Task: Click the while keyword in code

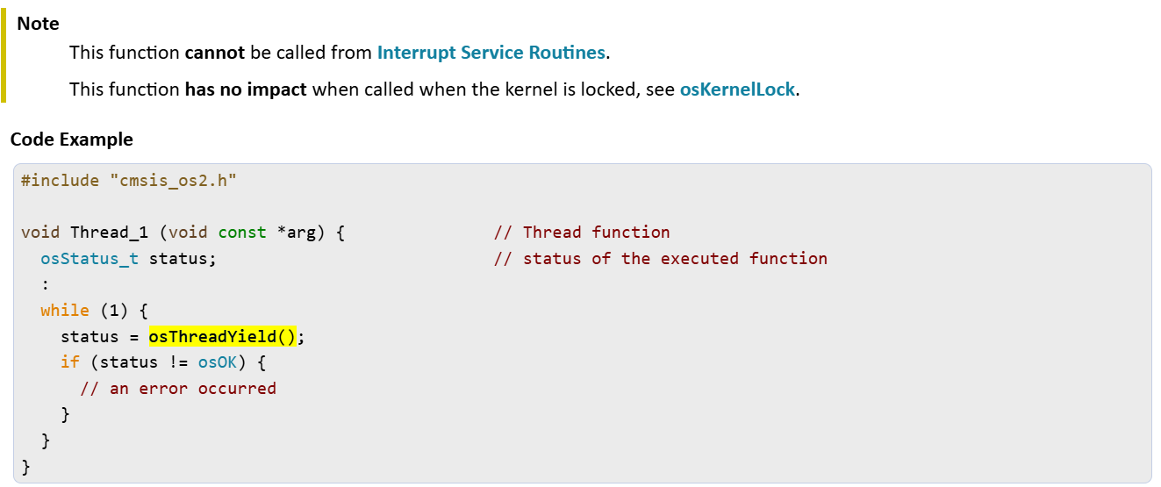Action: click(64, 310)
